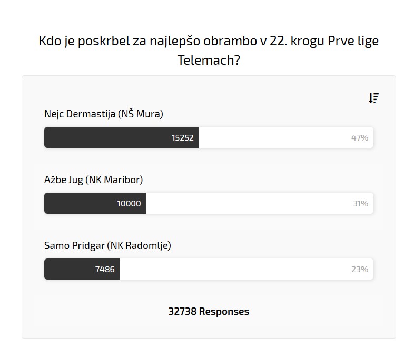Select the Ažbe Jug (NK Maribor) option label
The image size is (414, 358).
(x=93, y=180)
